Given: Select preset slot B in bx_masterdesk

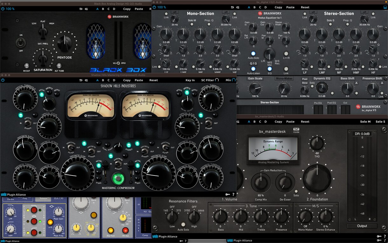Looking at the screenshot, I should point(254,122).
